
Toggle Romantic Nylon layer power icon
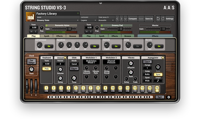point(46,25)
